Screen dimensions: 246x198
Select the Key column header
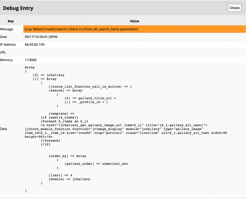[x=11, y=21]
